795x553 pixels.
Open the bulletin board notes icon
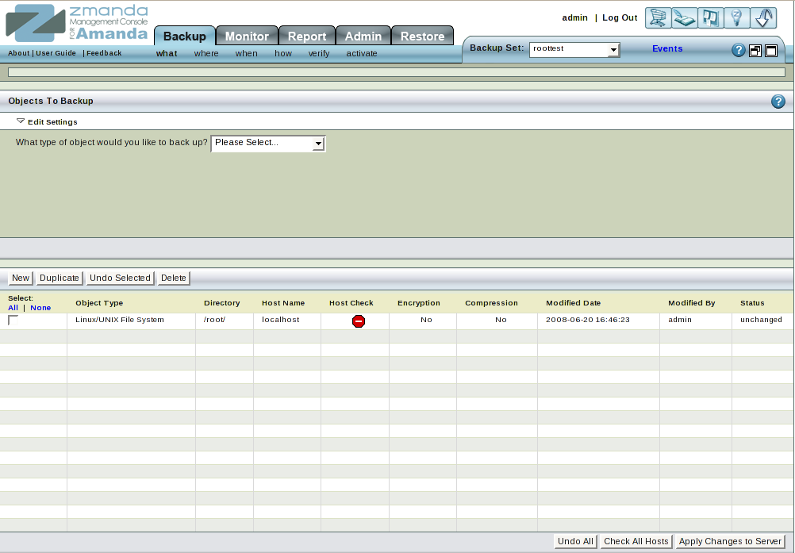pos(710,18)
